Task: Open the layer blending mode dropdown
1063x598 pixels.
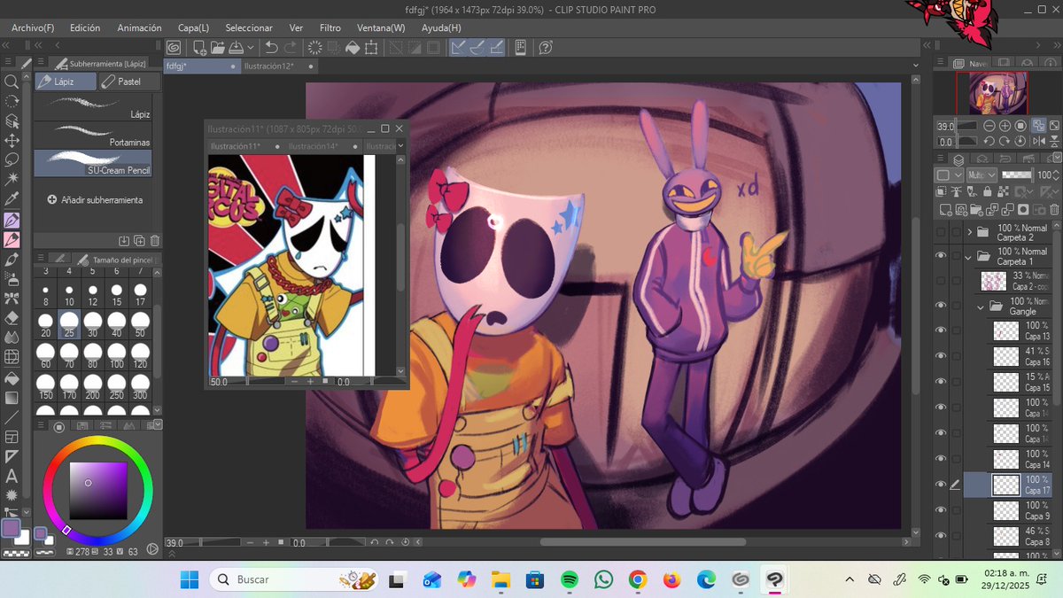Action: (982, 175)
